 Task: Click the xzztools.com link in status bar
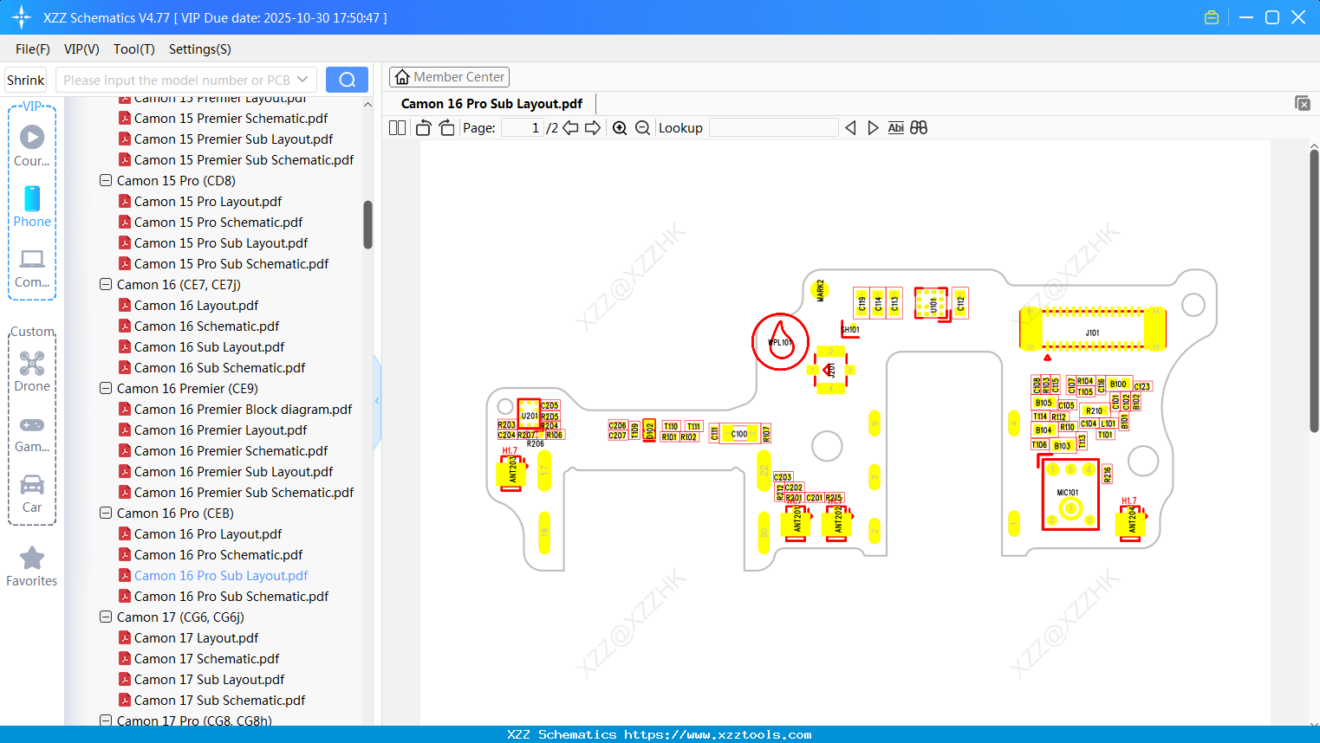coord(718,734)
